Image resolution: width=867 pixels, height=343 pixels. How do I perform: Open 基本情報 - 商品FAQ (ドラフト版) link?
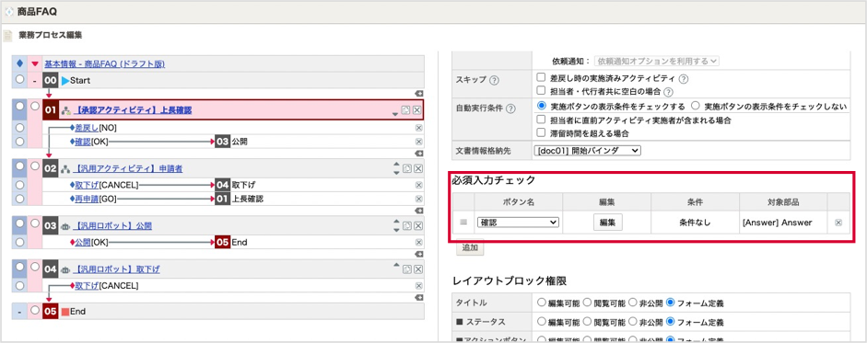[104, 64]
